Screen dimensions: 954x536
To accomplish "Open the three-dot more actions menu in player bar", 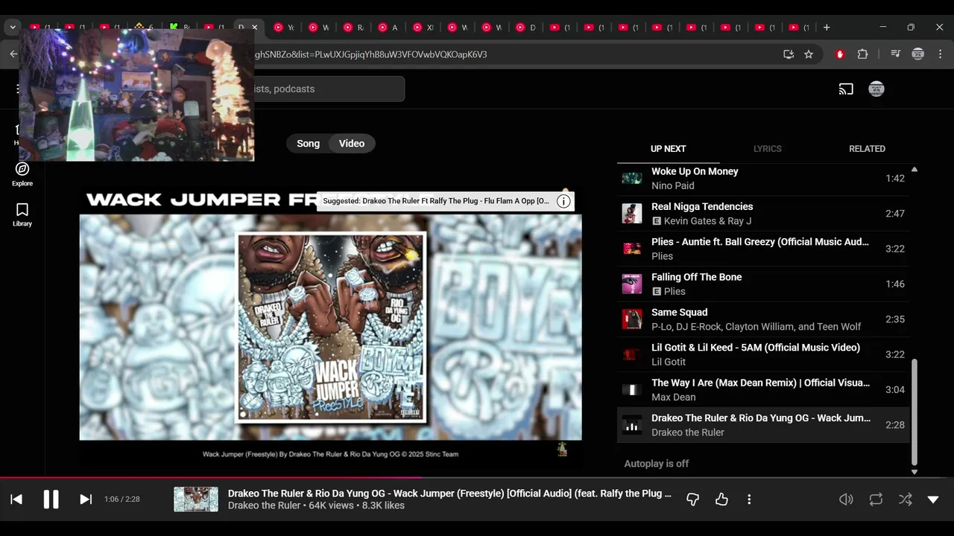I will (x=749, y=500).
